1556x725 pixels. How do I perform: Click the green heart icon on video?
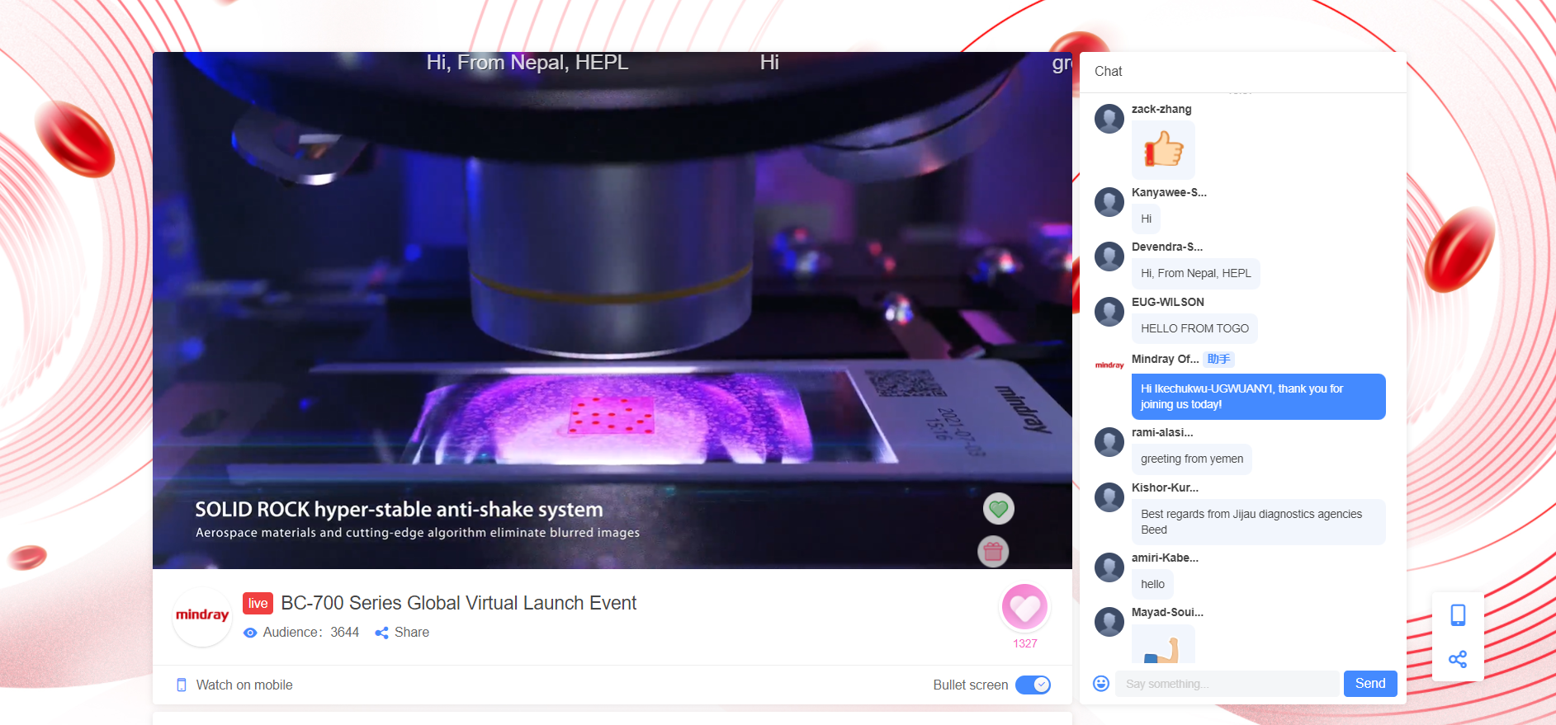[x=998, y=509]
